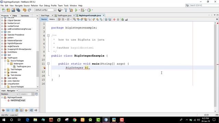Click the Shift Line Right icon
Viewport: 219px width, 123px height.
click(x=109, y=19)
